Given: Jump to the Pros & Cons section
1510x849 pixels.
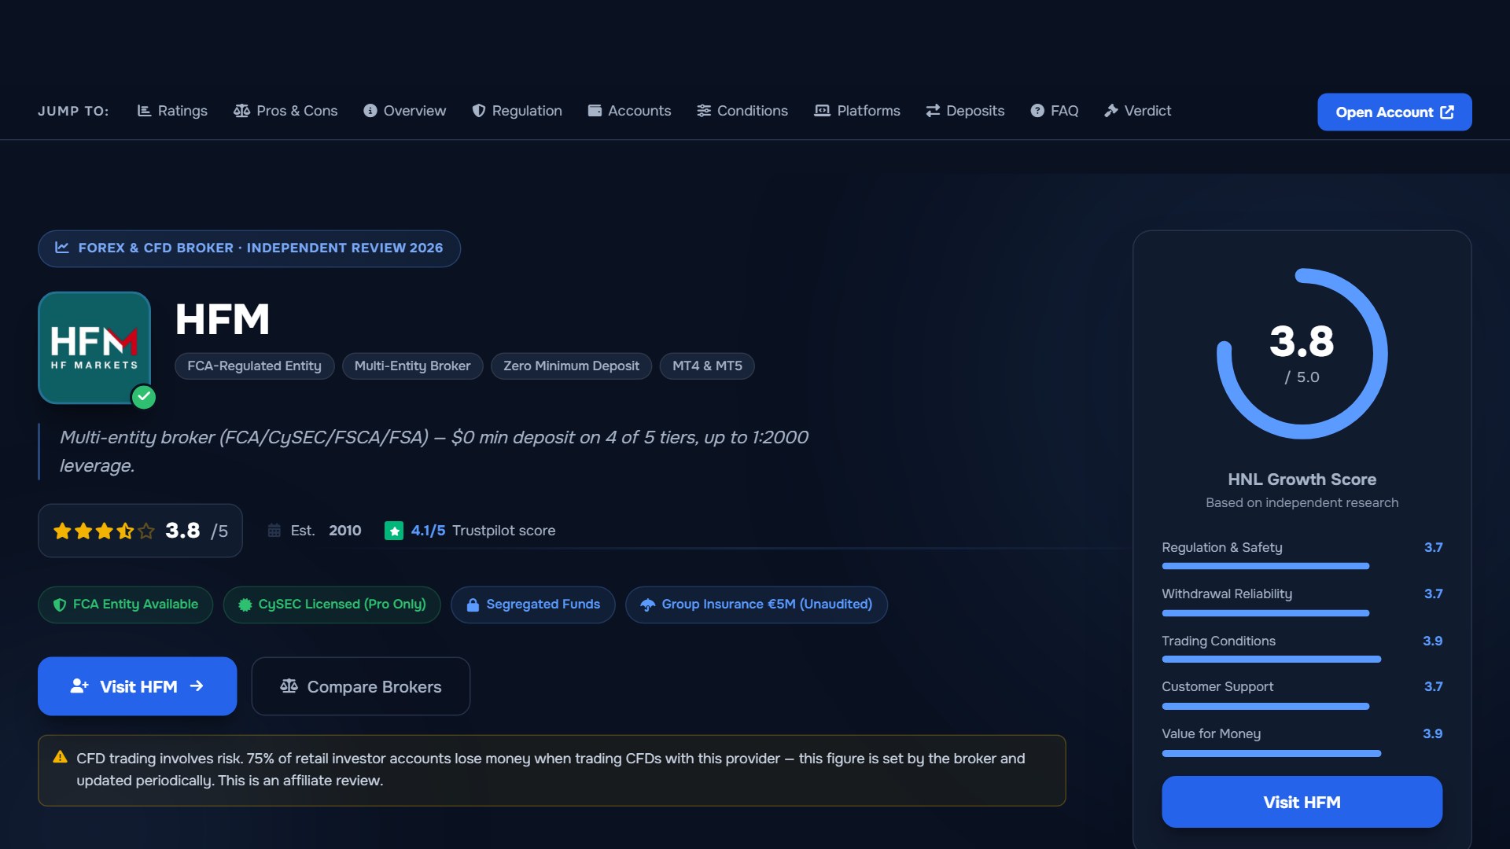Looking at the screenshot, I should (285, 111).
